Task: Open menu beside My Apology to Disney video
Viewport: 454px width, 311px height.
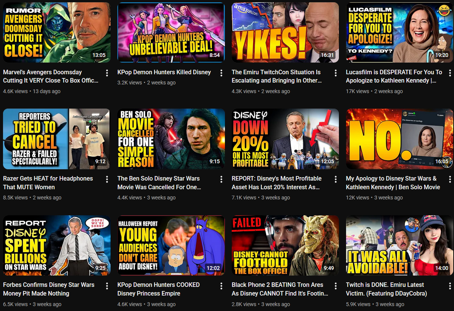Action: pyautogui.click(x=450, y=179)
